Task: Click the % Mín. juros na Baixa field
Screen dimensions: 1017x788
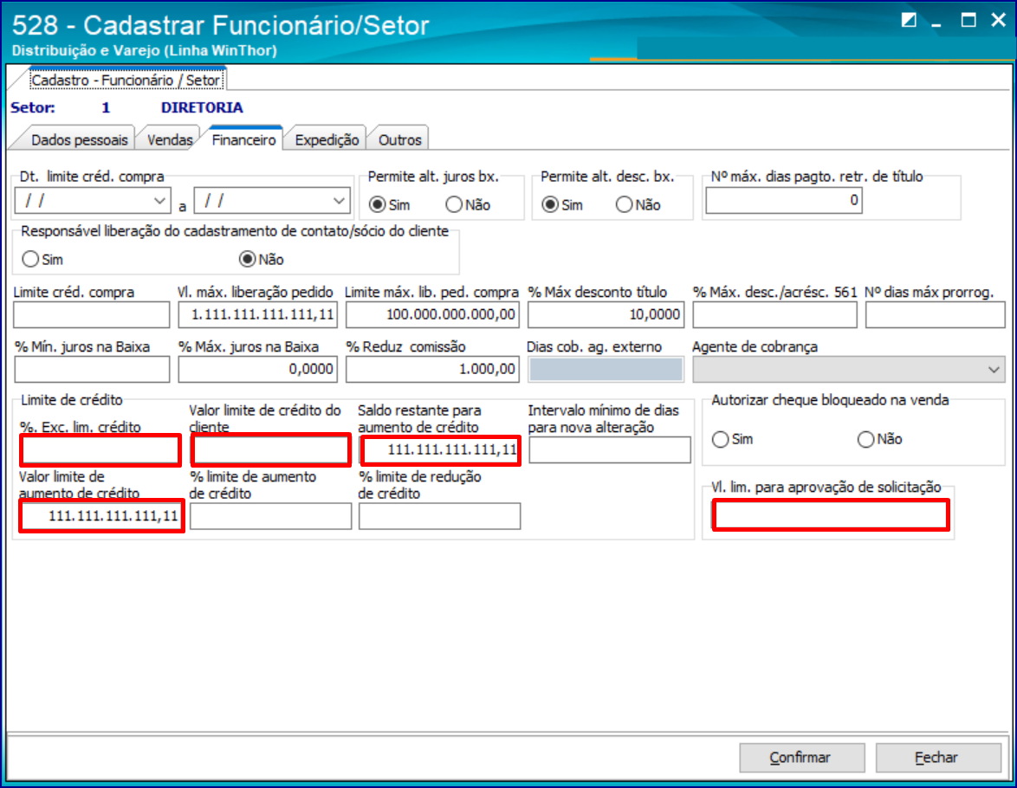Action: pyautogui.click(x=92, y=369)
